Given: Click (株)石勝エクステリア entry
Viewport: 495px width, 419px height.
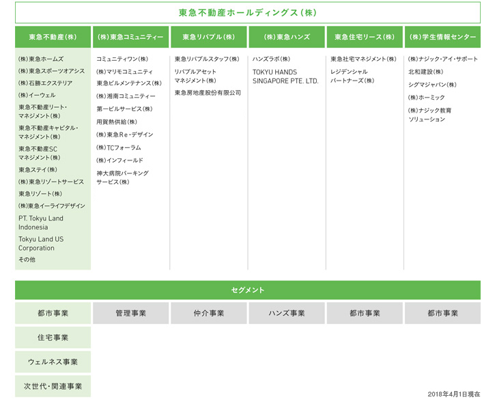Looking at the screenshot, I should pyautogui.click(x=45, y=83).
